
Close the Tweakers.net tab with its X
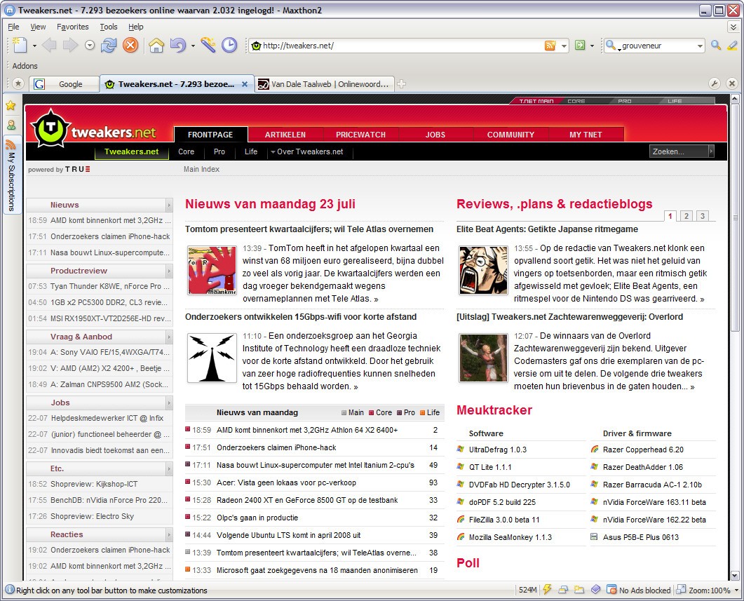tap(245, 84)
